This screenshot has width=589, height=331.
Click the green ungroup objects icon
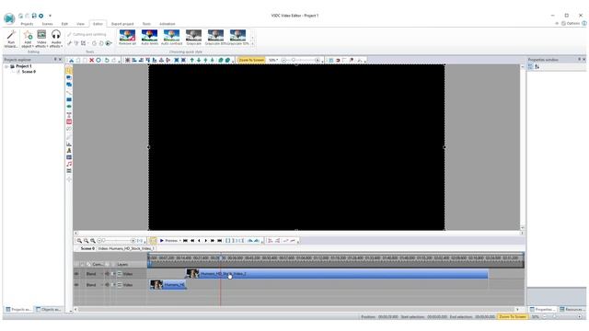click(x=227, y=60)
